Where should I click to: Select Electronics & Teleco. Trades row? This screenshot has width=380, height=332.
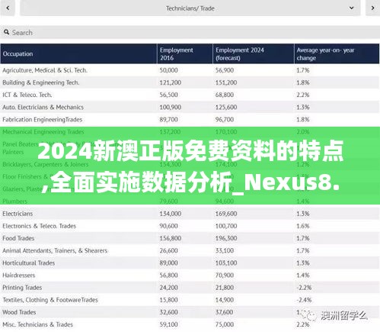pyautogui.click(x=190, y=226)
